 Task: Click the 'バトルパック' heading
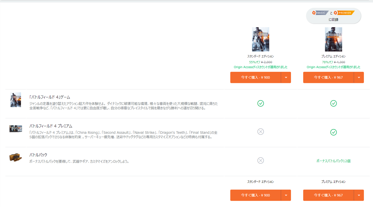pos(38,155)
